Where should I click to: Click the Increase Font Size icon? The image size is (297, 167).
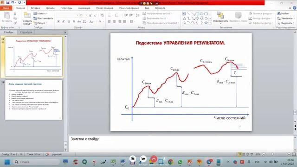pyautogui.click(x=90, y=15)
